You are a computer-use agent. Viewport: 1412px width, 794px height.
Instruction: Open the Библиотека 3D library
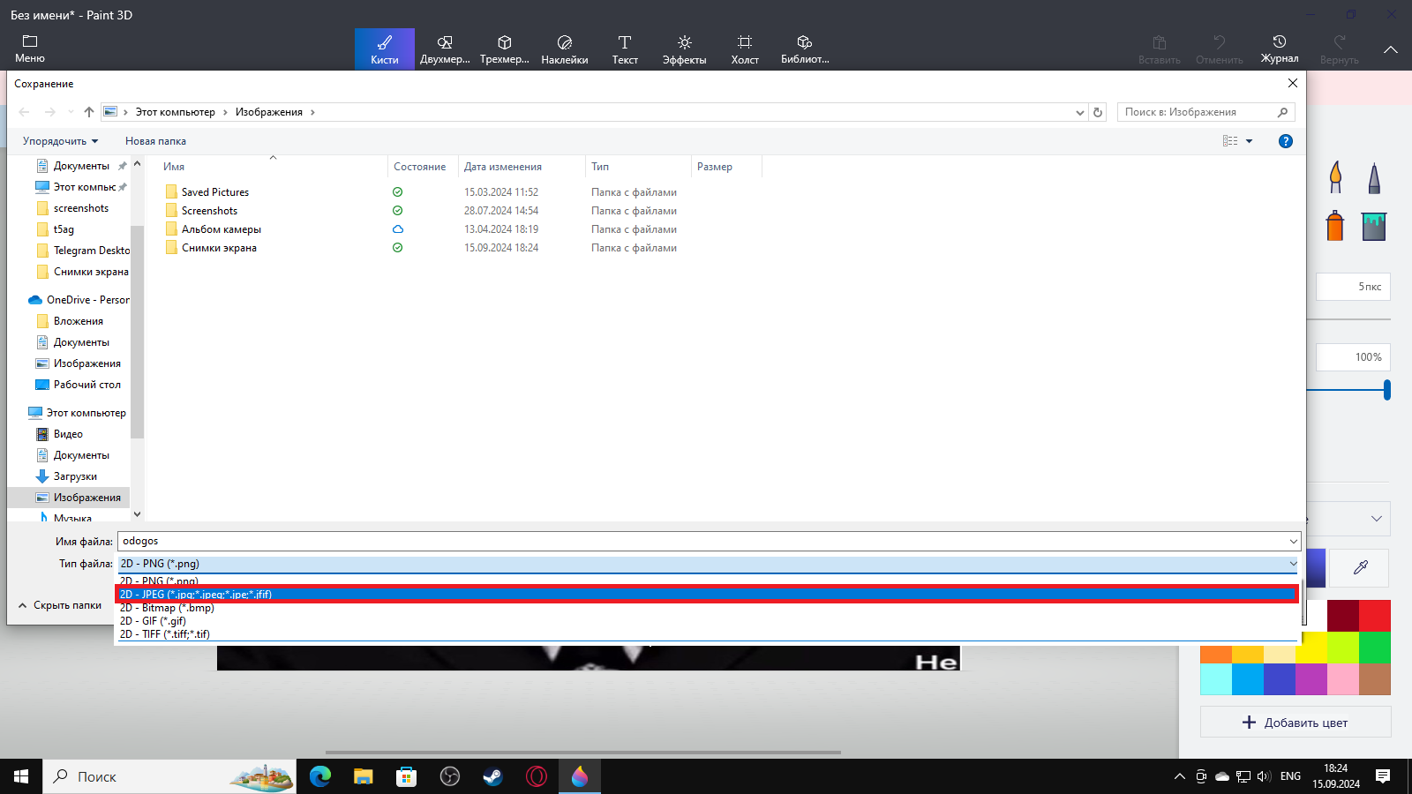click(805, 49)
